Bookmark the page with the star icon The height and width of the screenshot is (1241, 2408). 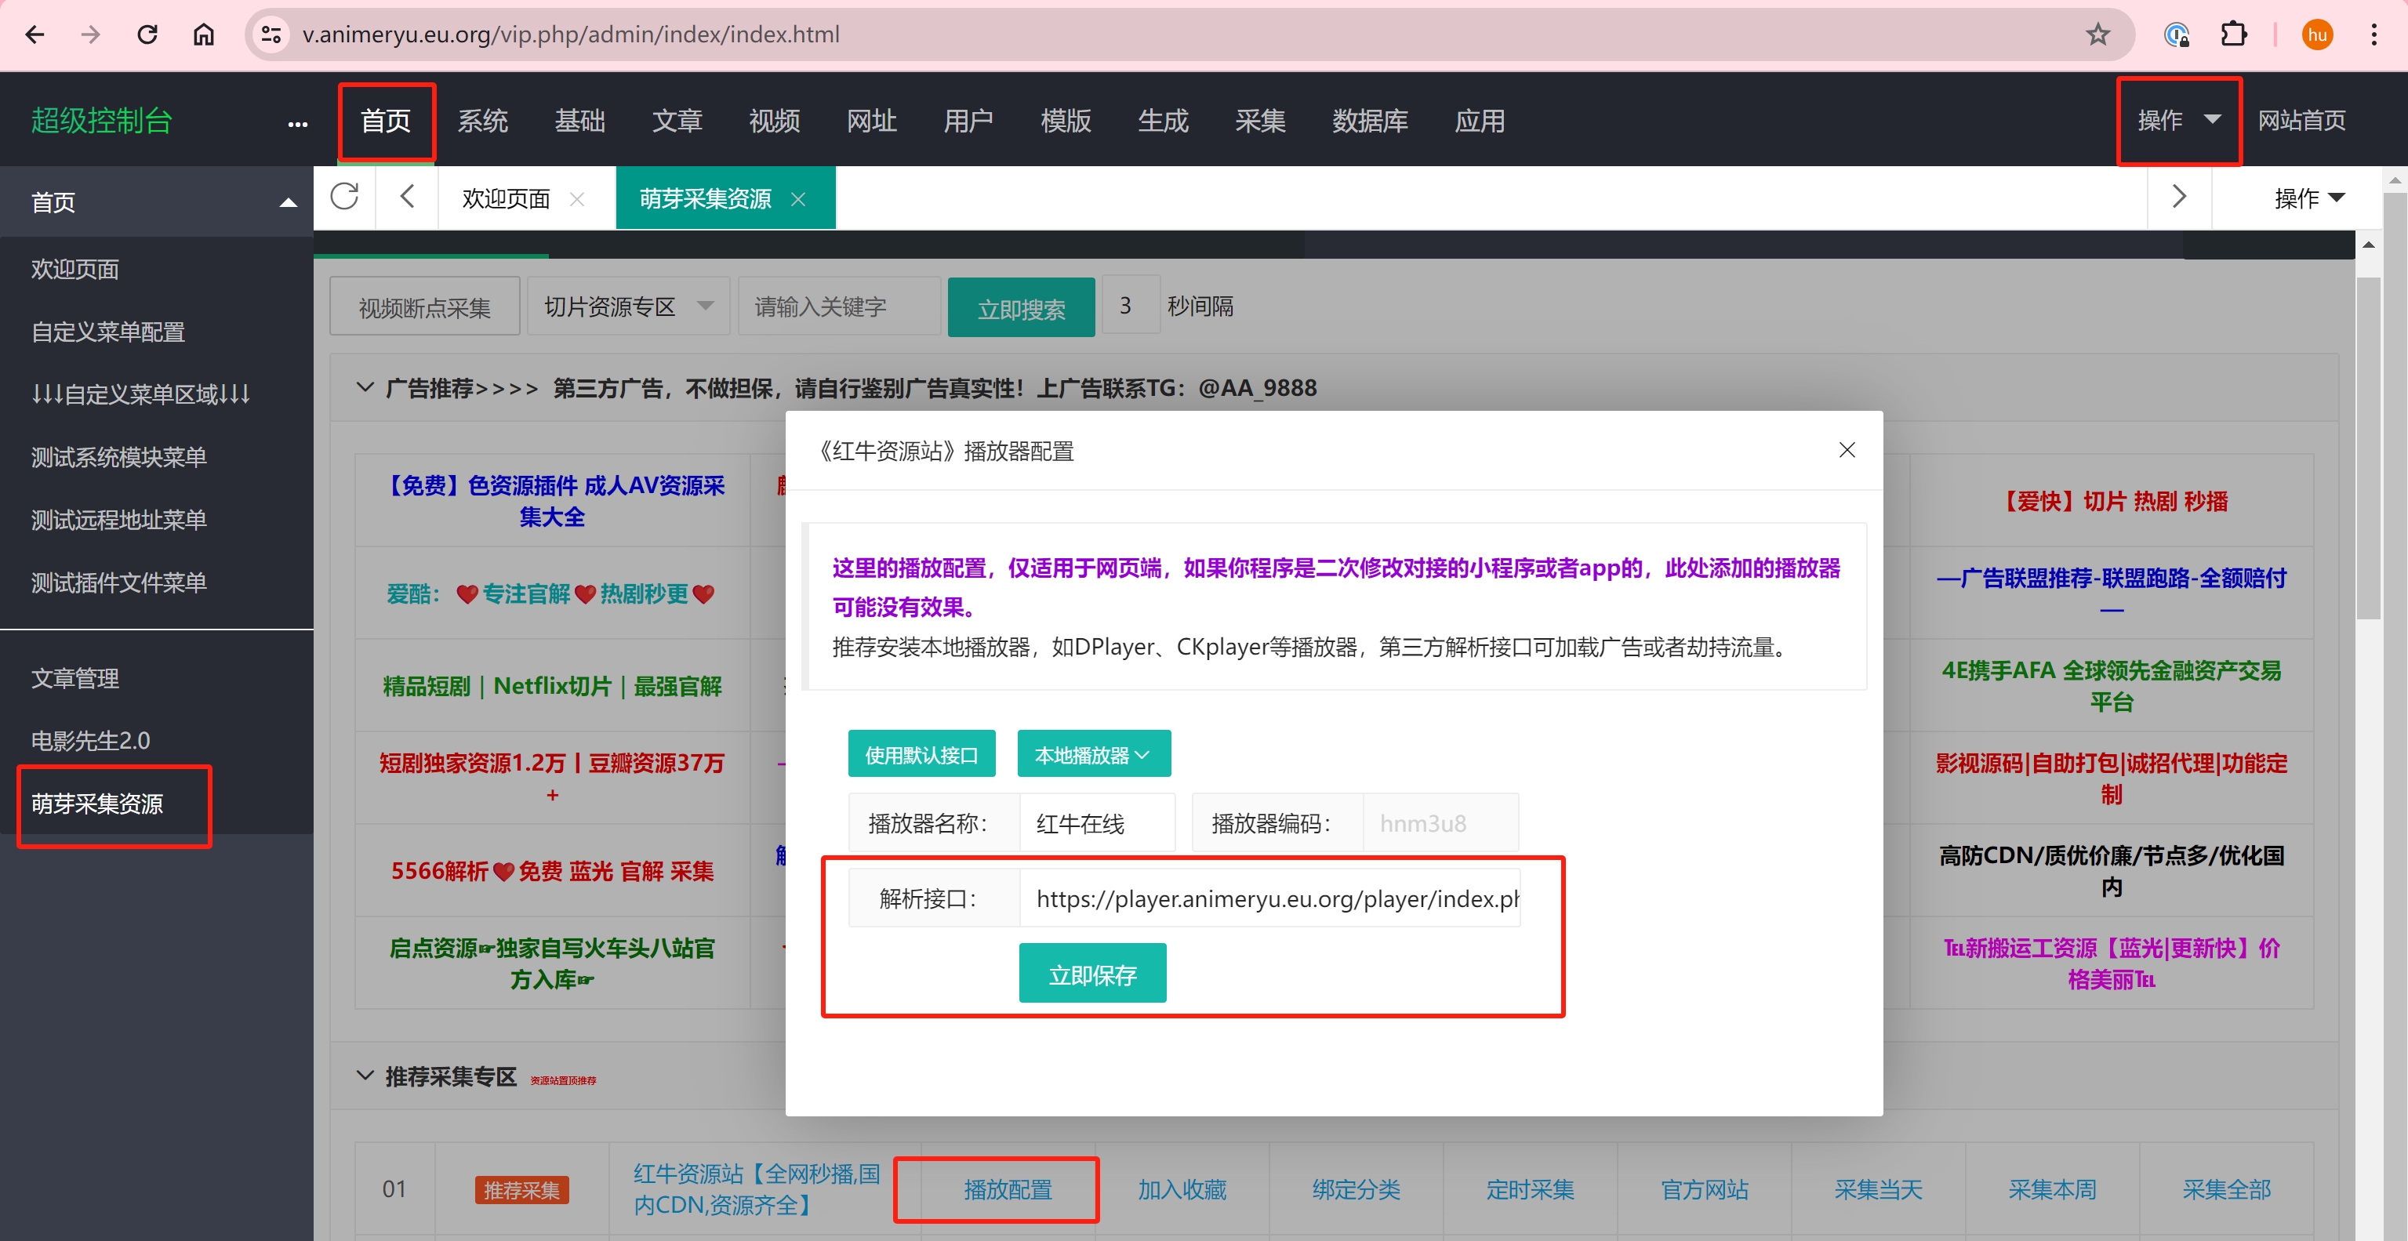[x=2097, y=34]
